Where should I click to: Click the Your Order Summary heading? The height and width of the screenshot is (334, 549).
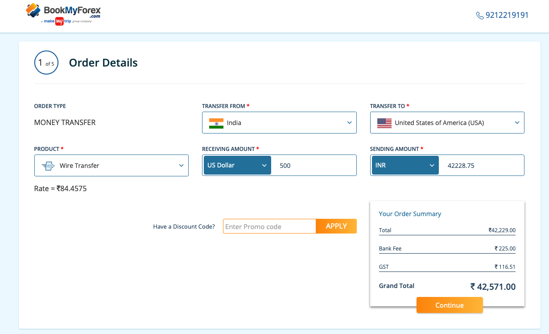click(x=410, y=214)
